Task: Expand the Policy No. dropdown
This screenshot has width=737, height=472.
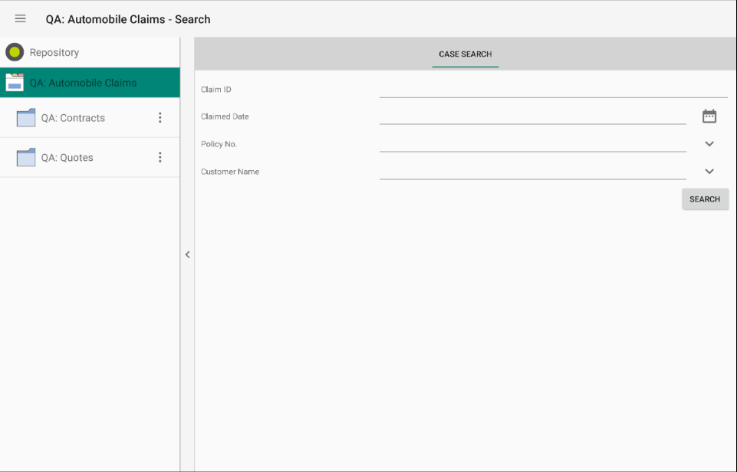Action: pyautogui.click(x=709, y=143)
